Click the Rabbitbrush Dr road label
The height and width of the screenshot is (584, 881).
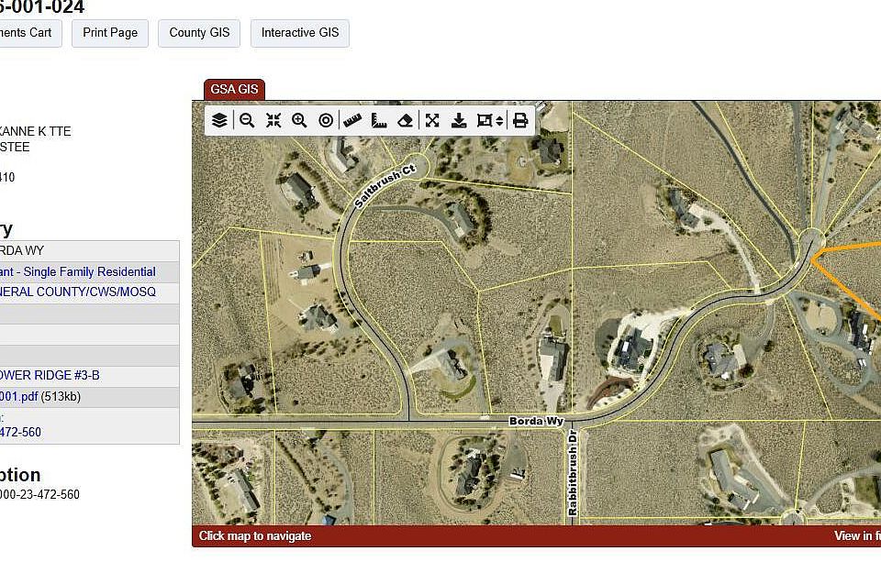[573, 473]
